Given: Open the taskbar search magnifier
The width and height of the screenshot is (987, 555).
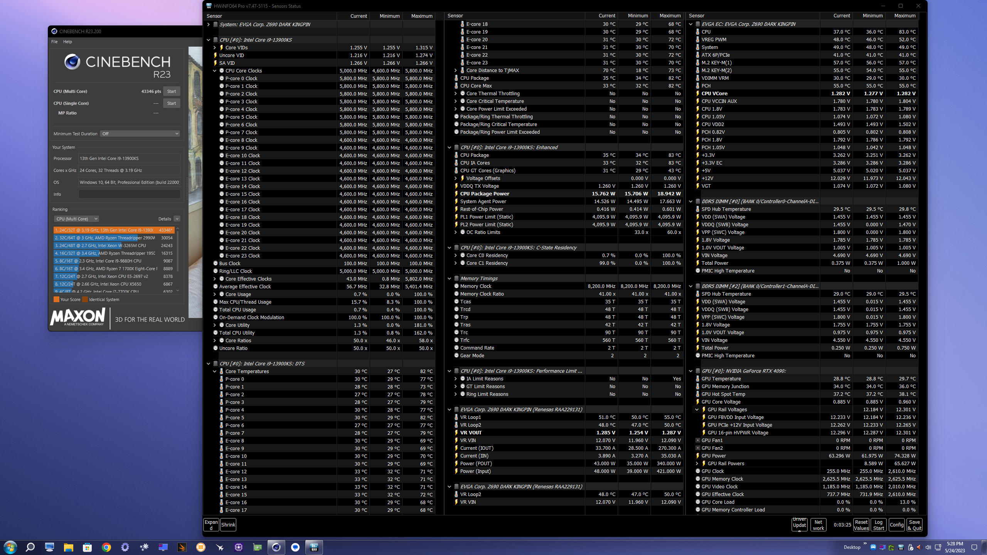Looking at the screenshot, I should click(x=30, y=547).
